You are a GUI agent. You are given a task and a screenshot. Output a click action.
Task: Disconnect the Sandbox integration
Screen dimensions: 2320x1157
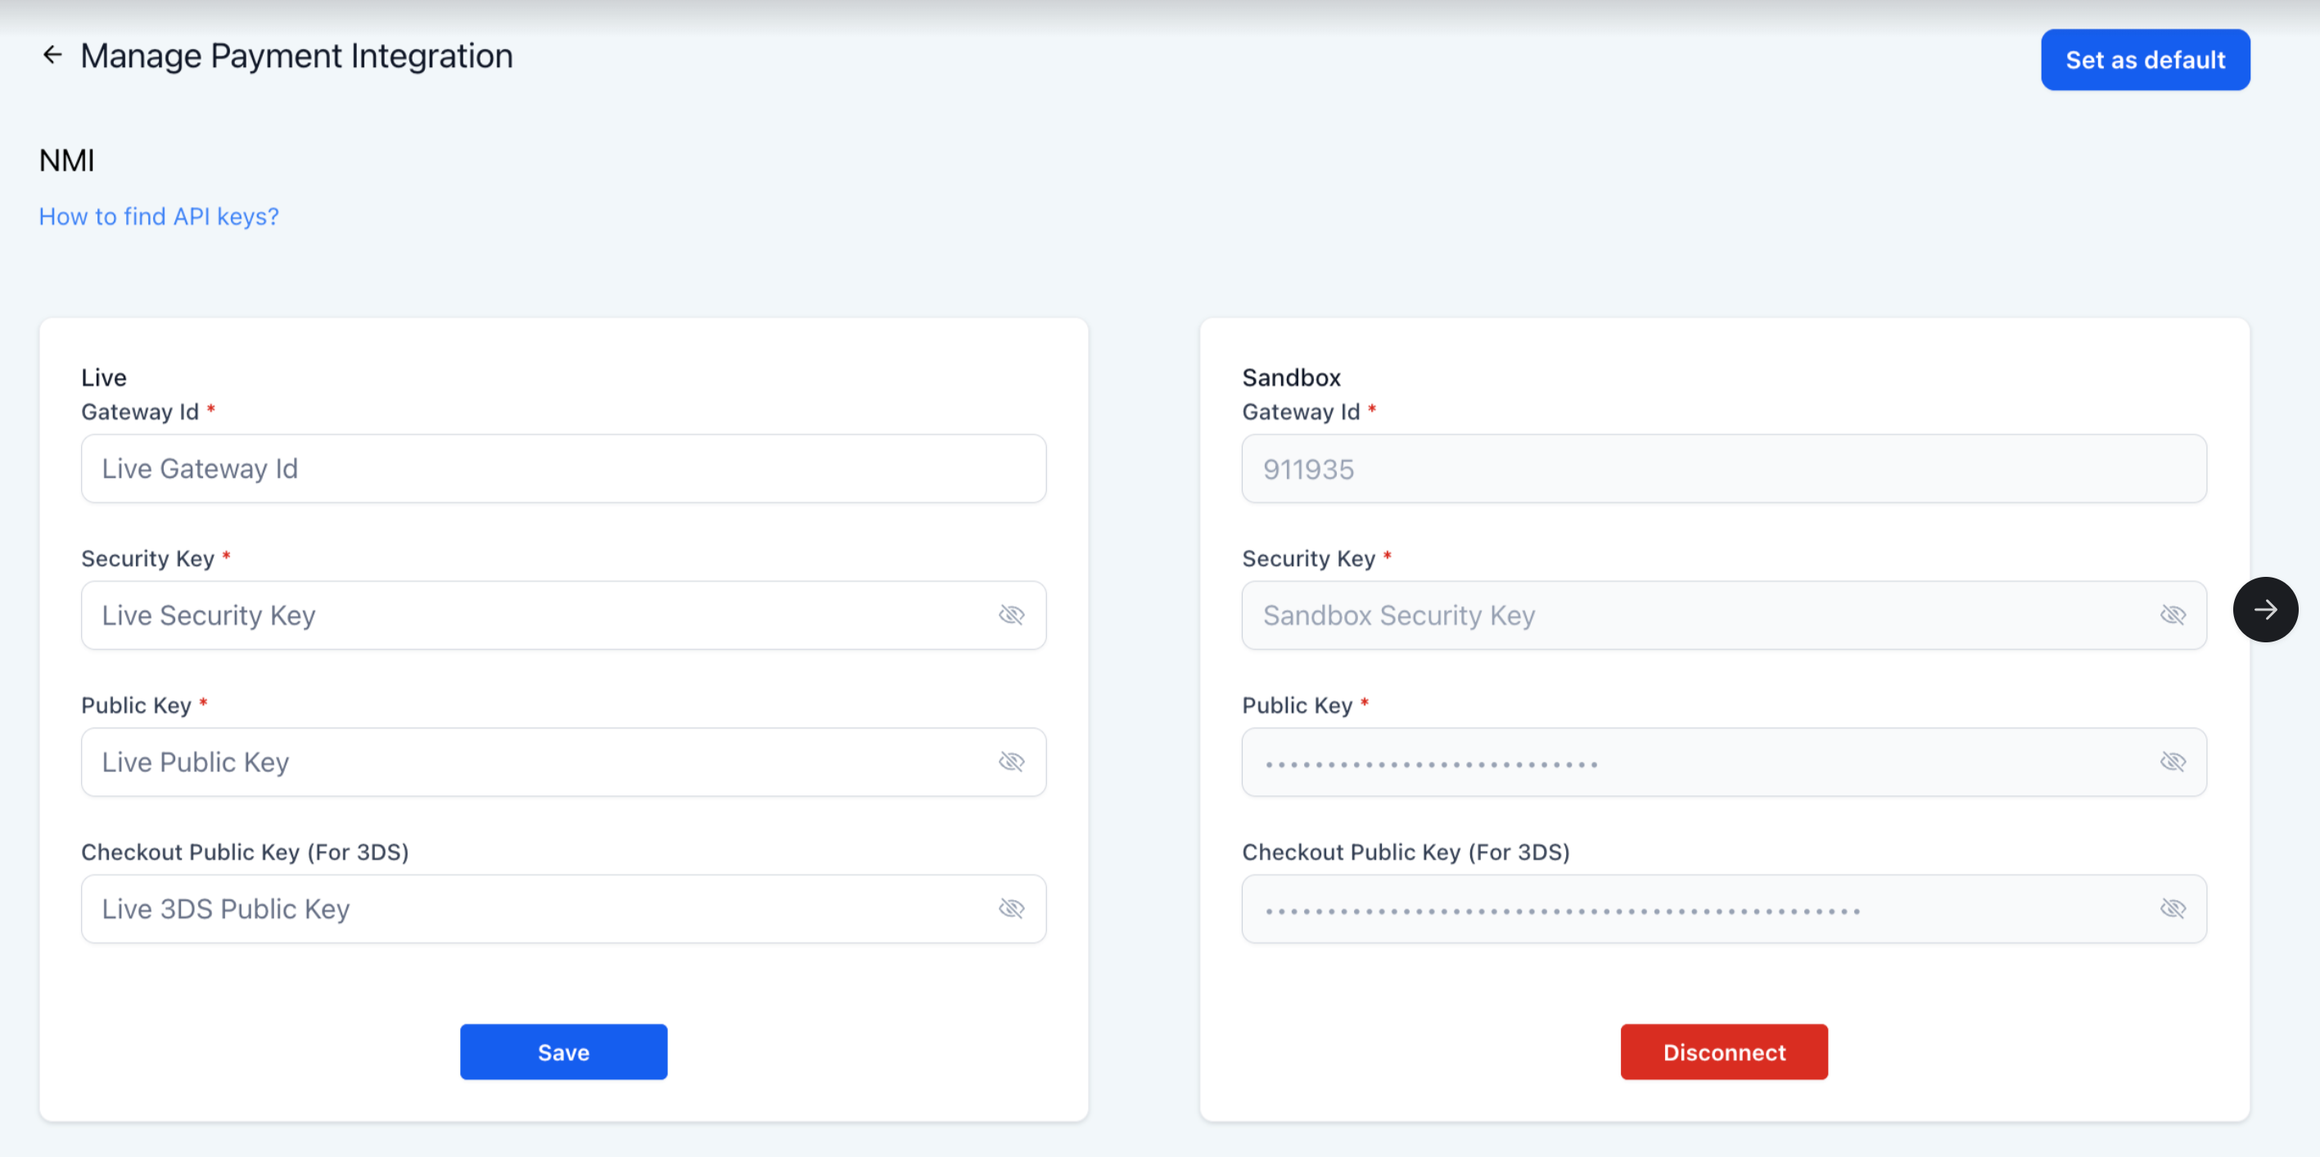1724,1051
